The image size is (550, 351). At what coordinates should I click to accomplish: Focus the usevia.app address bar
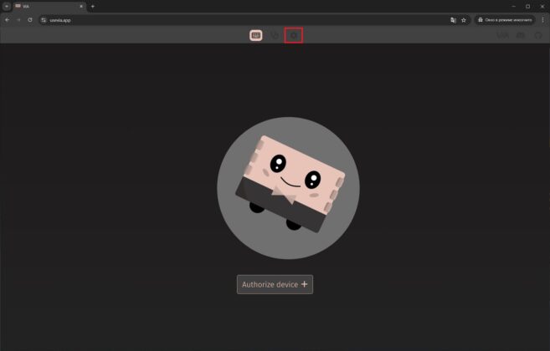click(245, 20)
